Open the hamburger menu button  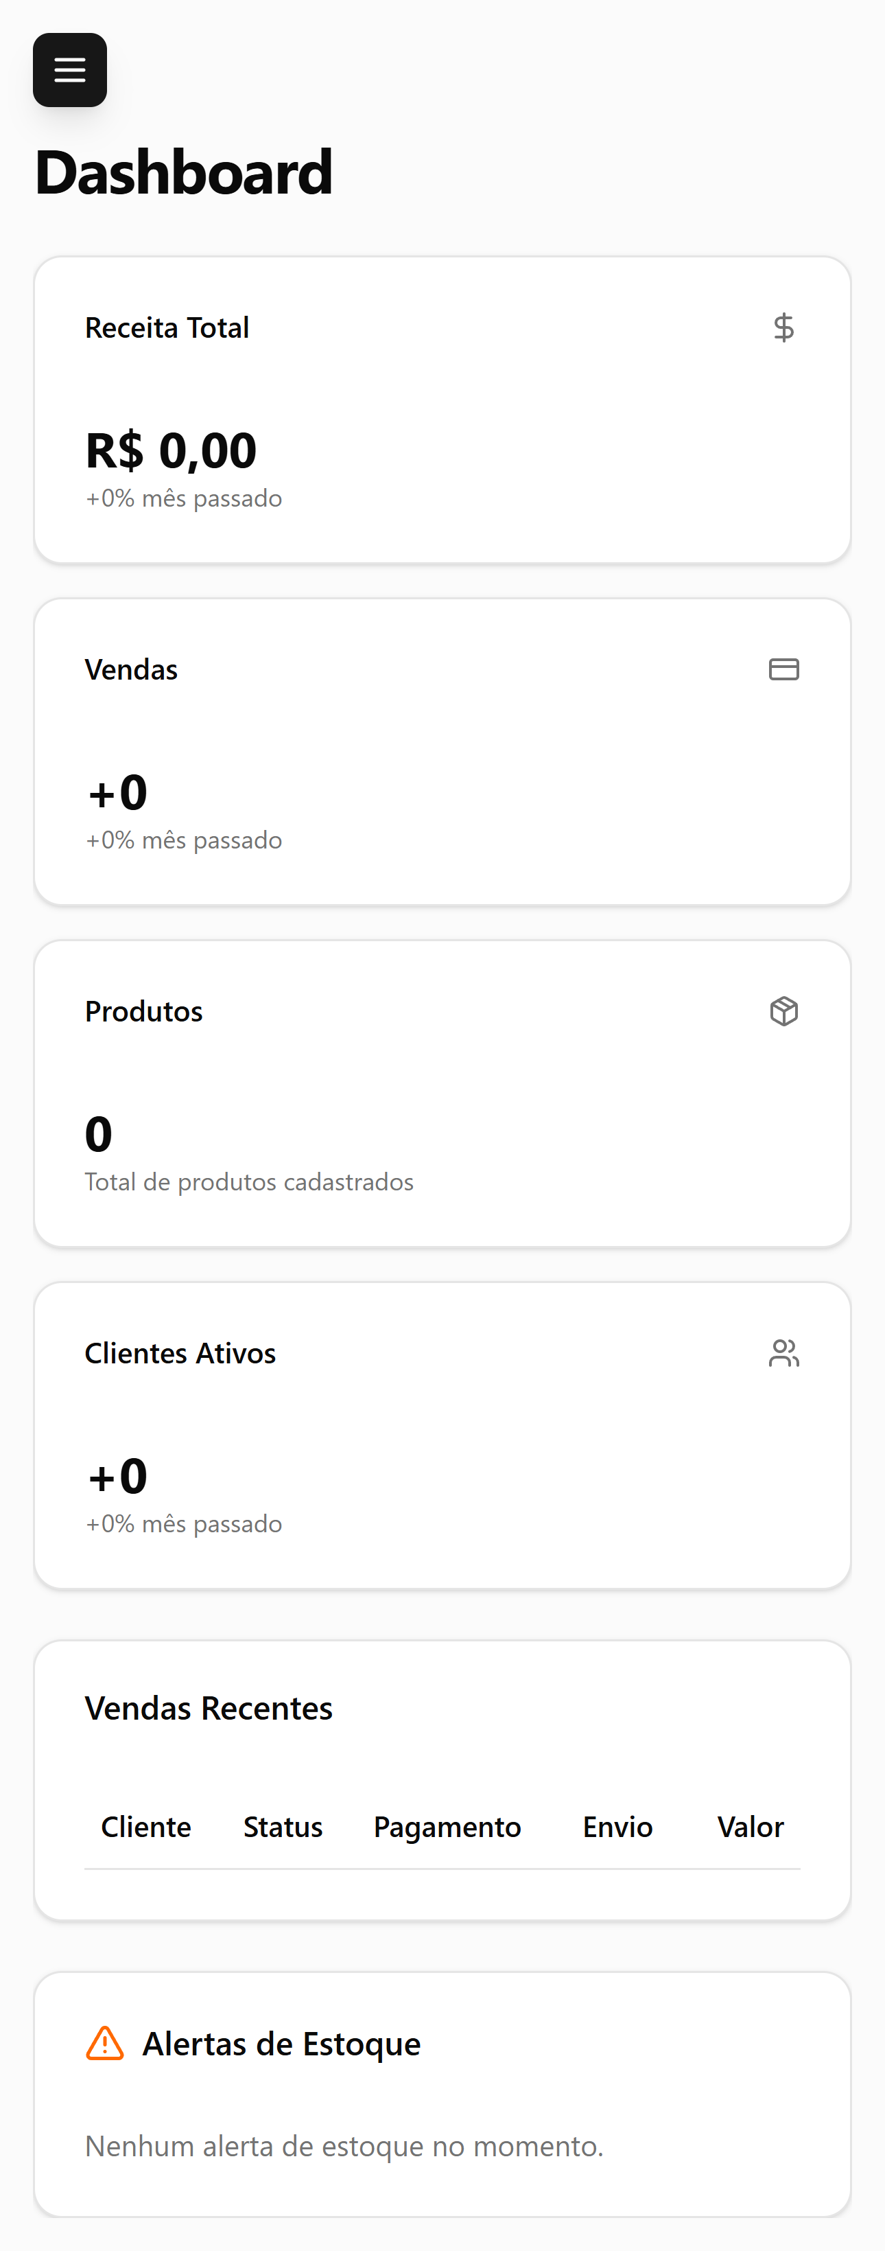[70, 70]
